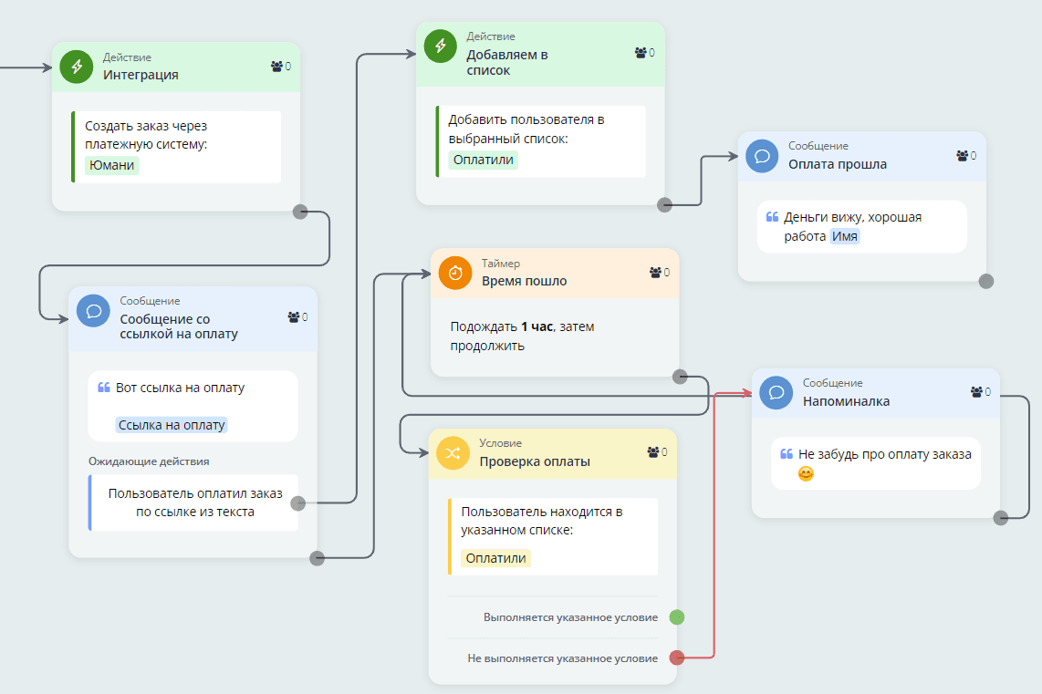1042x694 pixels.
Task: Click the red output connector for unfulfilled condition
Action: [x=676, y=658]
